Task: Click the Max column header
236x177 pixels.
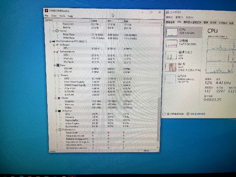Action: [x=131, y=21]
